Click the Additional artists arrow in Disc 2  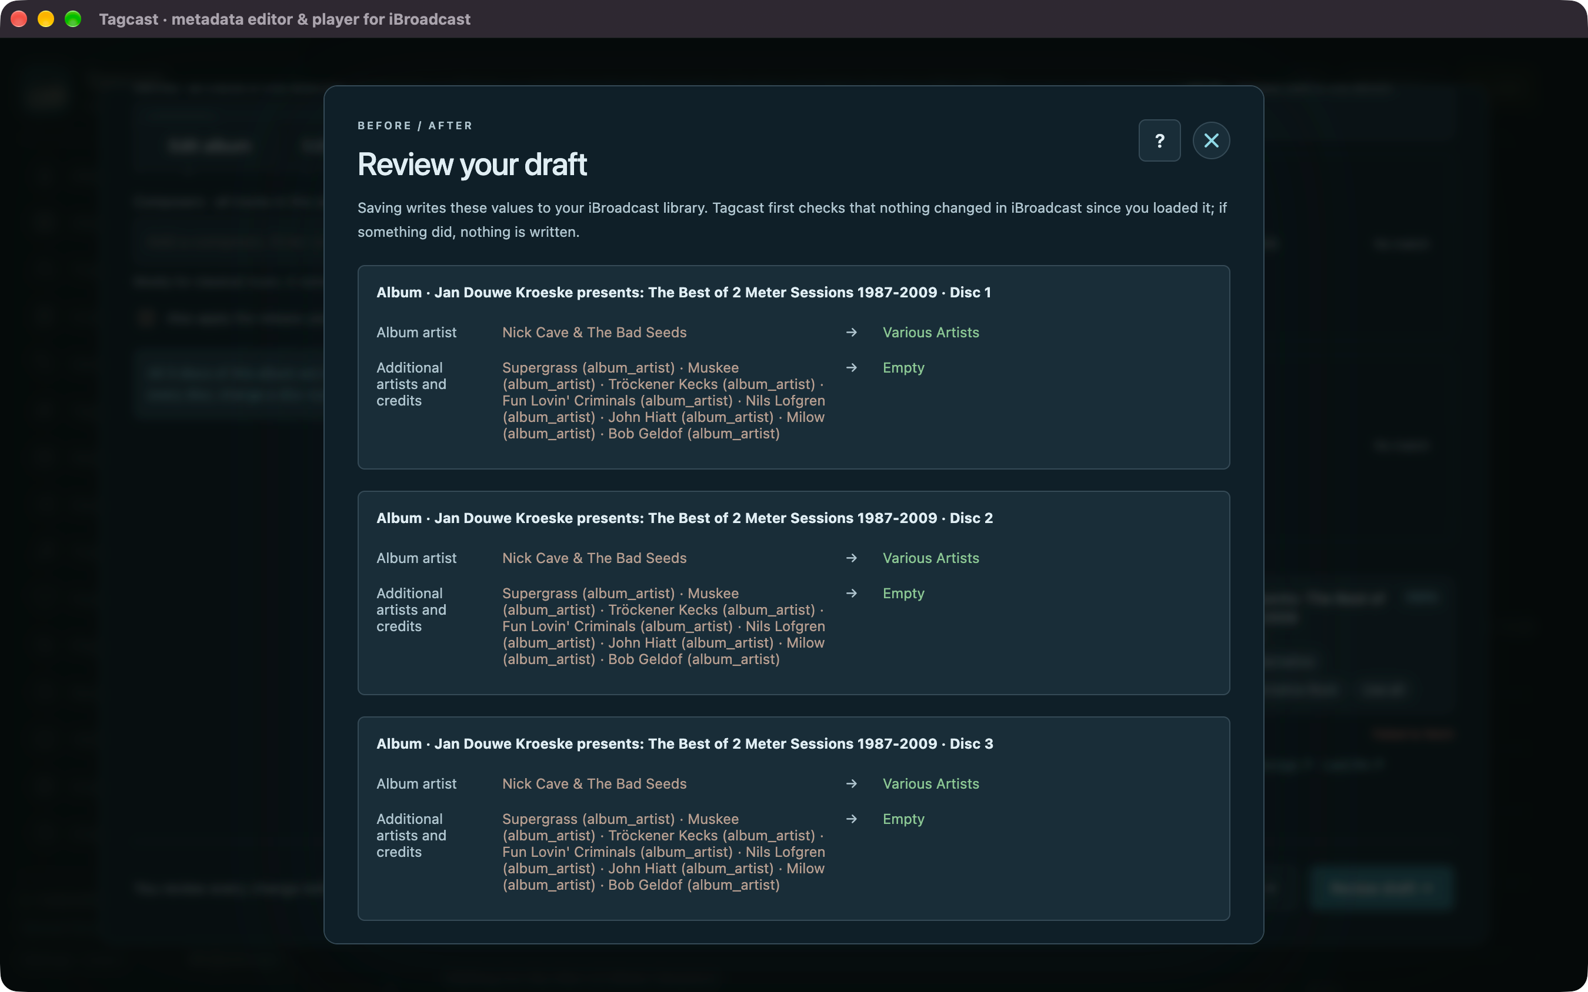coord(852,594)
